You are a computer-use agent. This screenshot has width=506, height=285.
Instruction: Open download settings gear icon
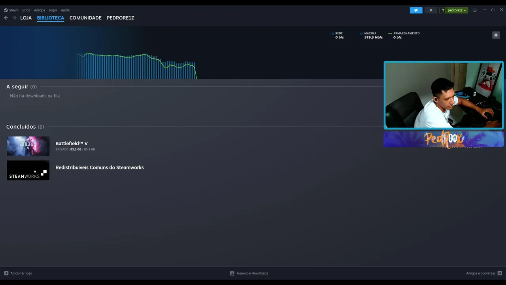point(496,35)
